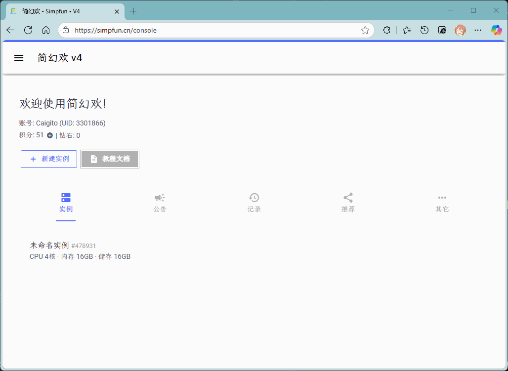The image size is (508, 371).
Task: Click the plus icon next to 积分 51
Action: pos(50,135)
